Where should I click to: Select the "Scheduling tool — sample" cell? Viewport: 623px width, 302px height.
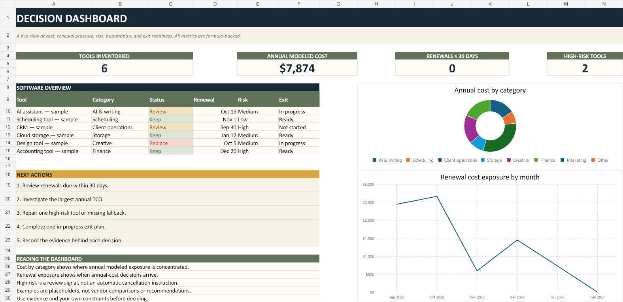pos(54,119)
